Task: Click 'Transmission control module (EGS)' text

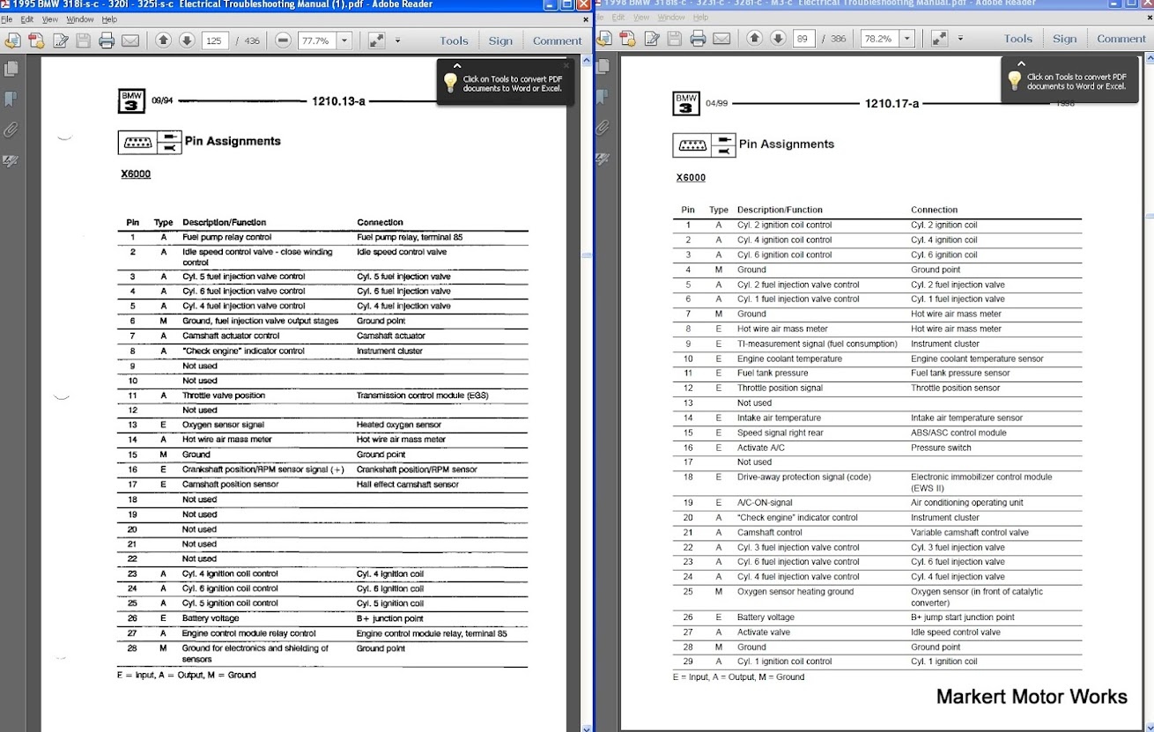Action: pos(423,396)
